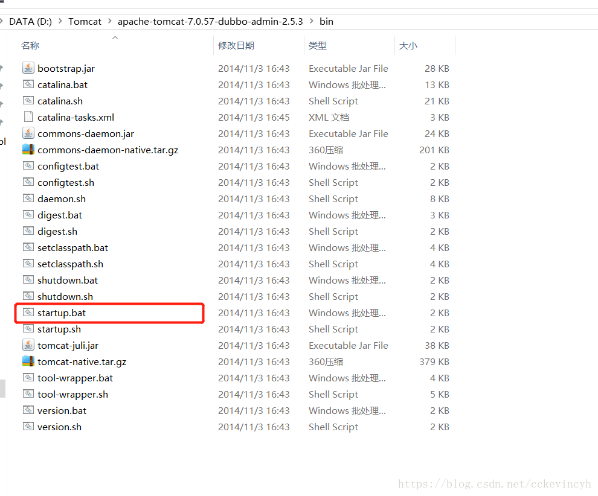Click the shutdown.sh file icon
The image size is (598, 496).
pos(28,296)
